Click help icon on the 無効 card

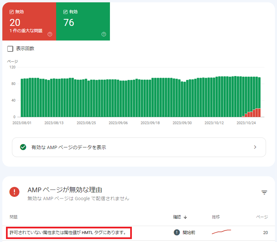point(50,34)
